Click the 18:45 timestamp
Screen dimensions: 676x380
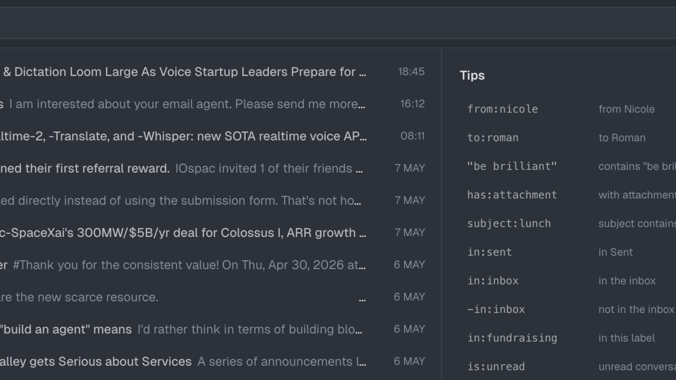[411, 72]
